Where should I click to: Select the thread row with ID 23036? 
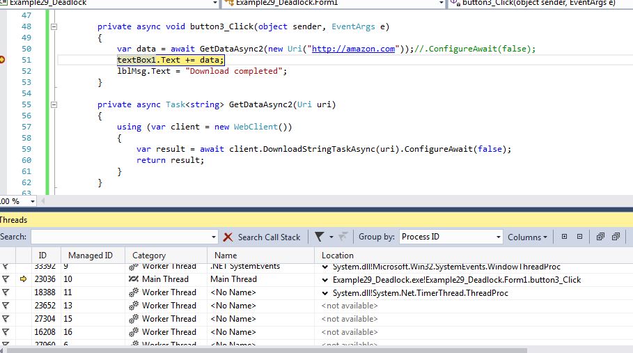click(316, 279)
